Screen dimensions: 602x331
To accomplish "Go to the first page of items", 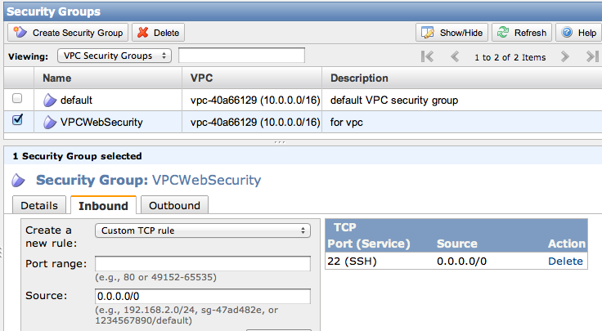I will click(x=427, y=56).
